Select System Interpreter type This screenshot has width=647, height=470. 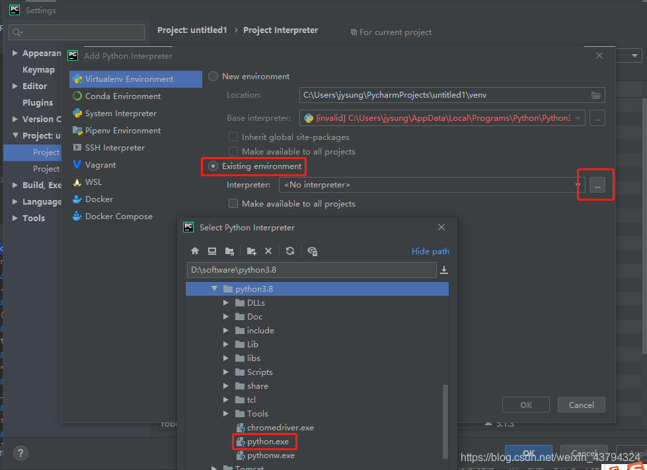135,114
